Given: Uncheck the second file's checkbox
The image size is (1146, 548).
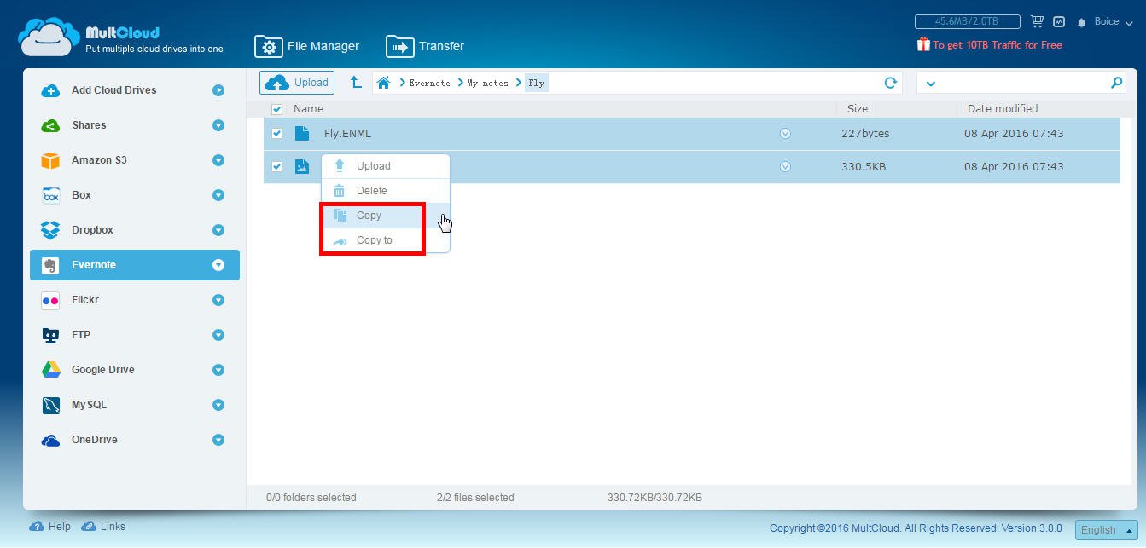Looking at the screenshot, I should point(276,167).
